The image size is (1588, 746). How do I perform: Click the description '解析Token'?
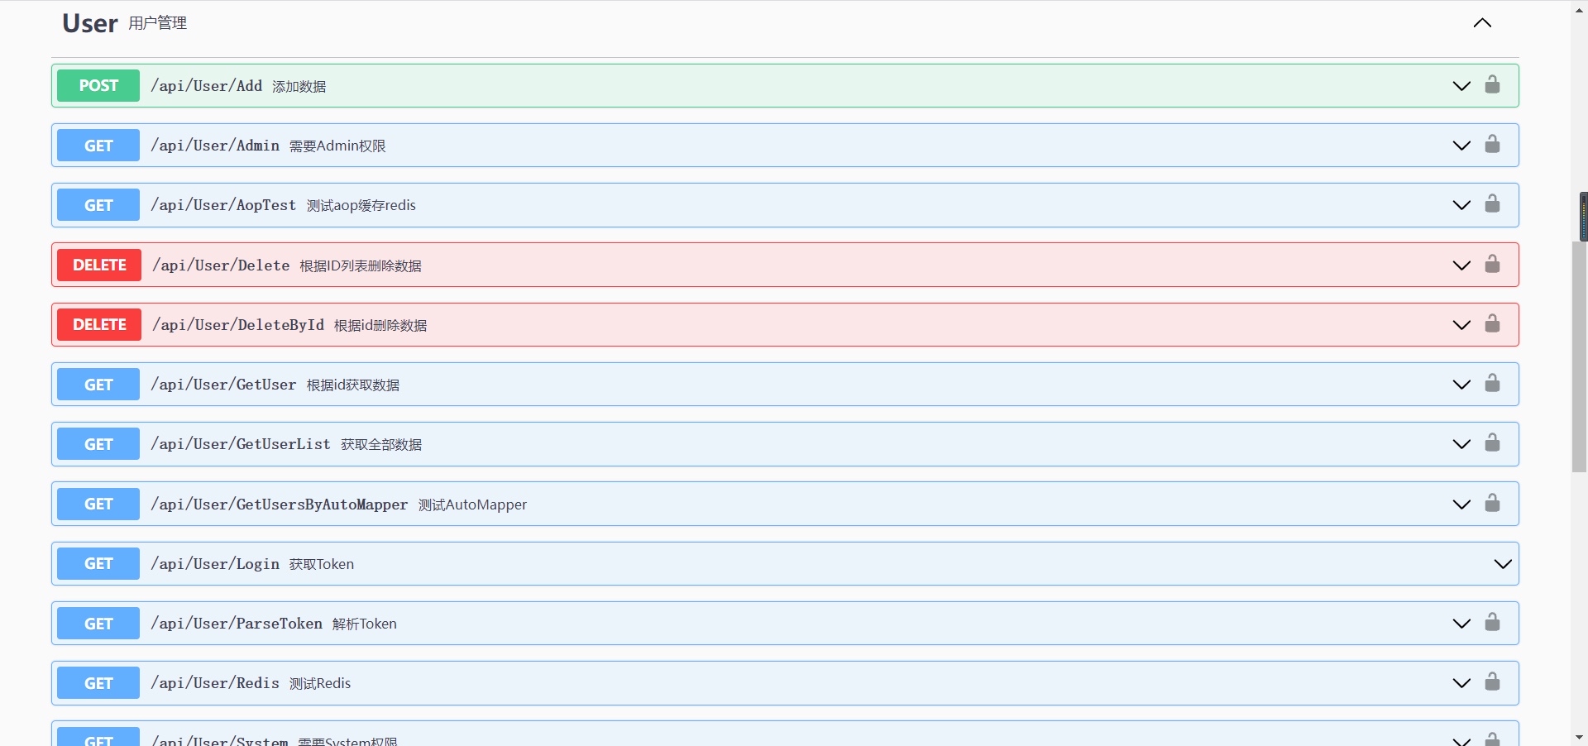(365, 624)
